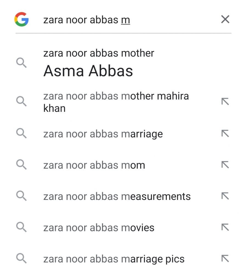Click search magnifier icon beside 'movies' suggestion
Screen dimensions: 247x280
(21, 227)
